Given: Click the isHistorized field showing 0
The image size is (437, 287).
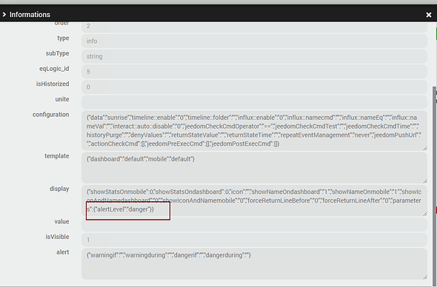Looking at the screenshot, I should (x=254, y=87).
